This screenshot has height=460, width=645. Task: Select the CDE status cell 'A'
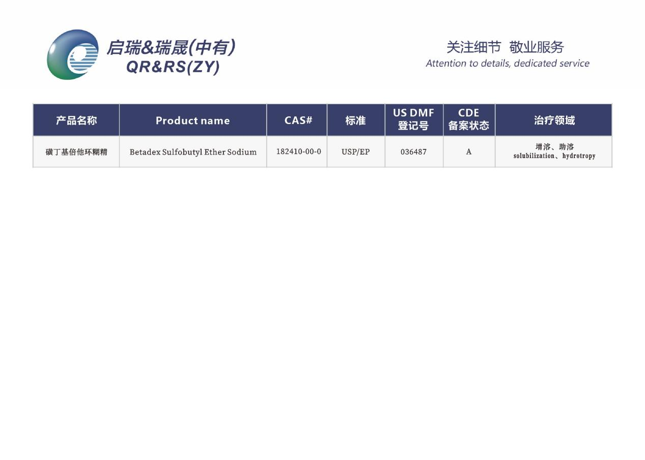tap(469, 151)
